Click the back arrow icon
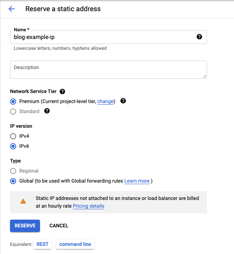This screenshot has width=234, height=254. click(12, 9)
